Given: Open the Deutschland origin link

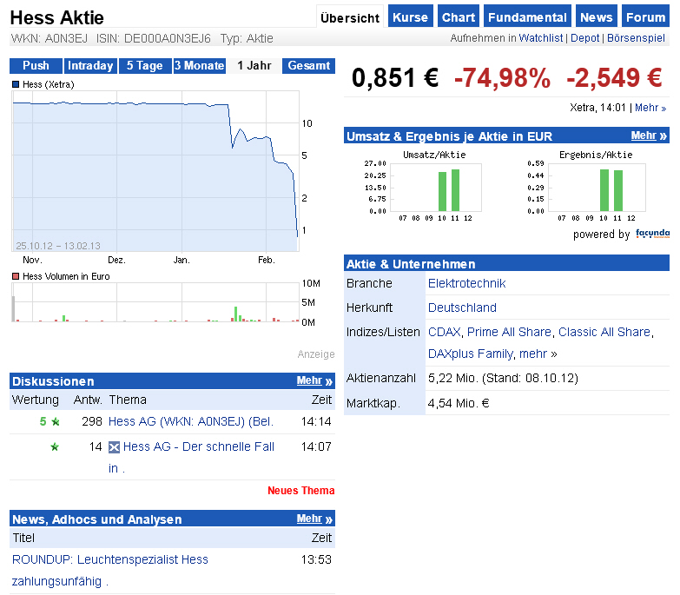Looking at the screenshot, I should [462, 307].
